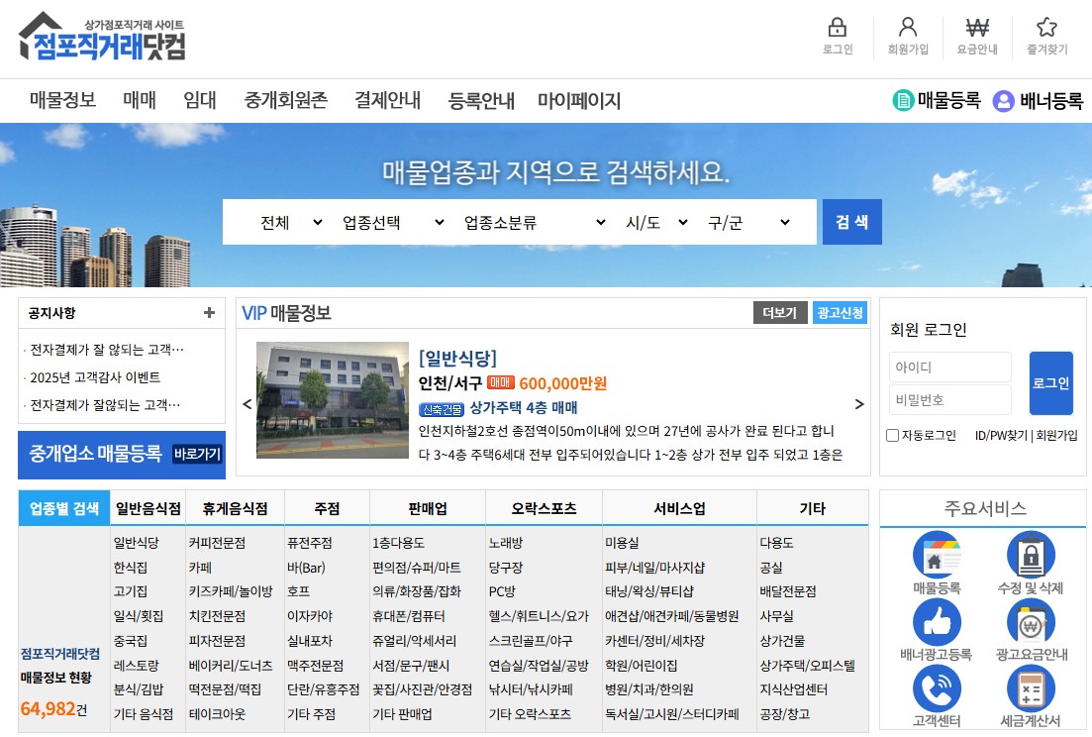The height and width of the screenshot is (737, 1092).
Task: Expand the 시/도 region dropdown
Action: (656, 223)
